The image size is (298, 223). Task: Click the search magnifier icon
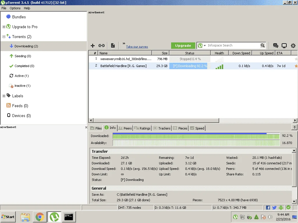[x=262, y=45]
